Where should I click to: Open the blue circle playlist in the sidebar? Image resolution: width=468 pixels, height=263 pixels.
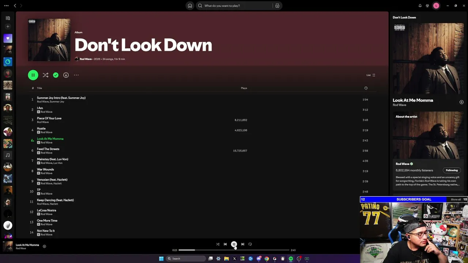click(x=8, y=62)
